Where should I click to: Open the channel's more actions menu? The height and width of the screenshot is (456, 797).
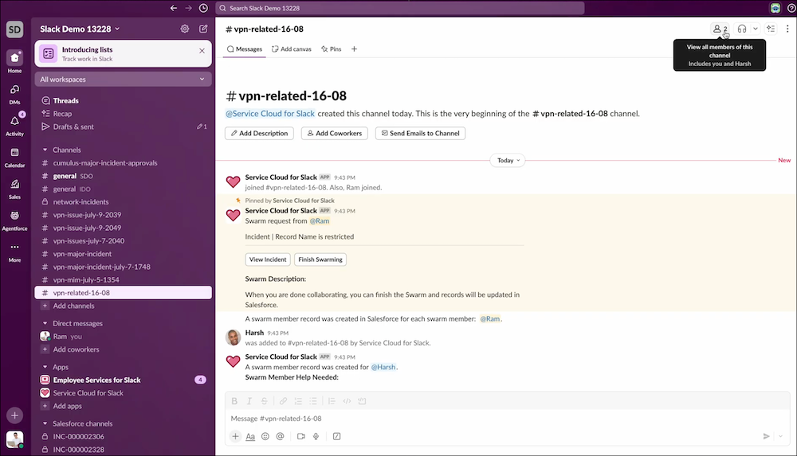787,29
